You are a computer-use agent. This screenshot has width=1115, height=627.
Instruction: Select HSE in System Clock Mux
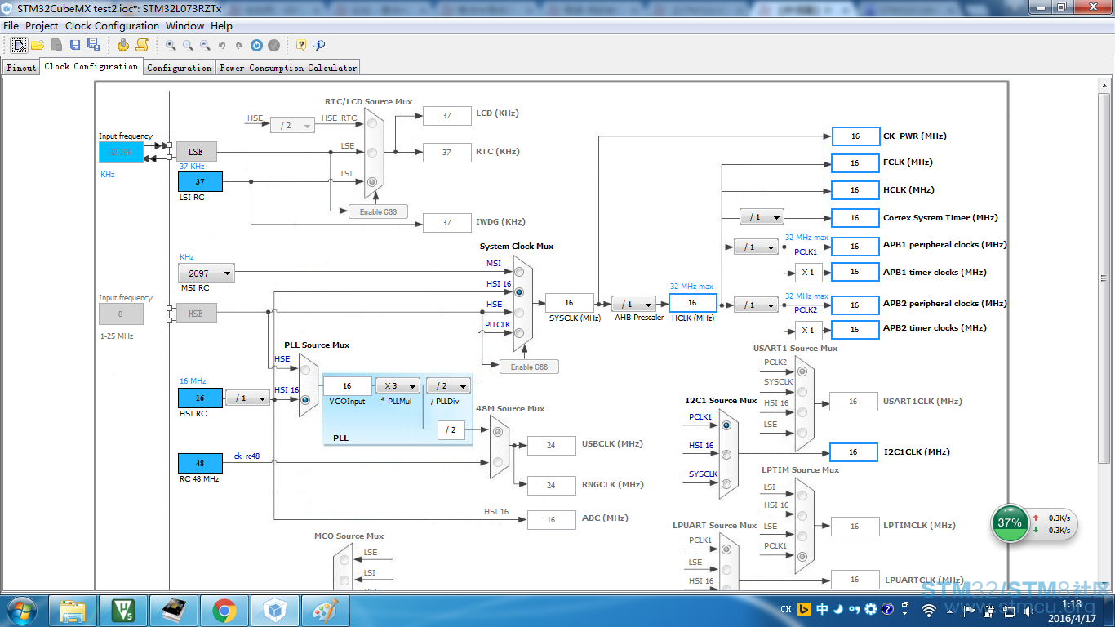(x=518, y=311)
